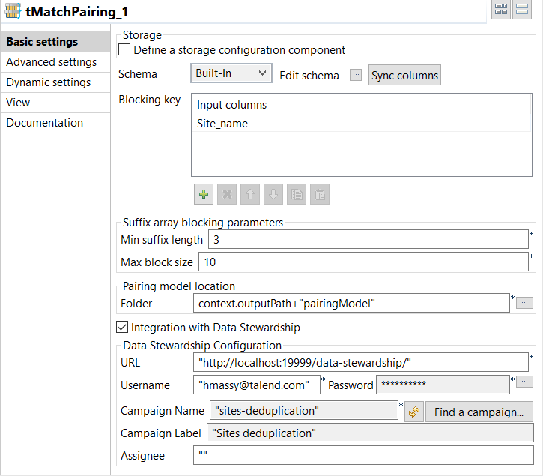The height and width of the screenshot is (476, 543).
Task: Click the Data Stewardship URL field
Action: (x=361, y=362)
